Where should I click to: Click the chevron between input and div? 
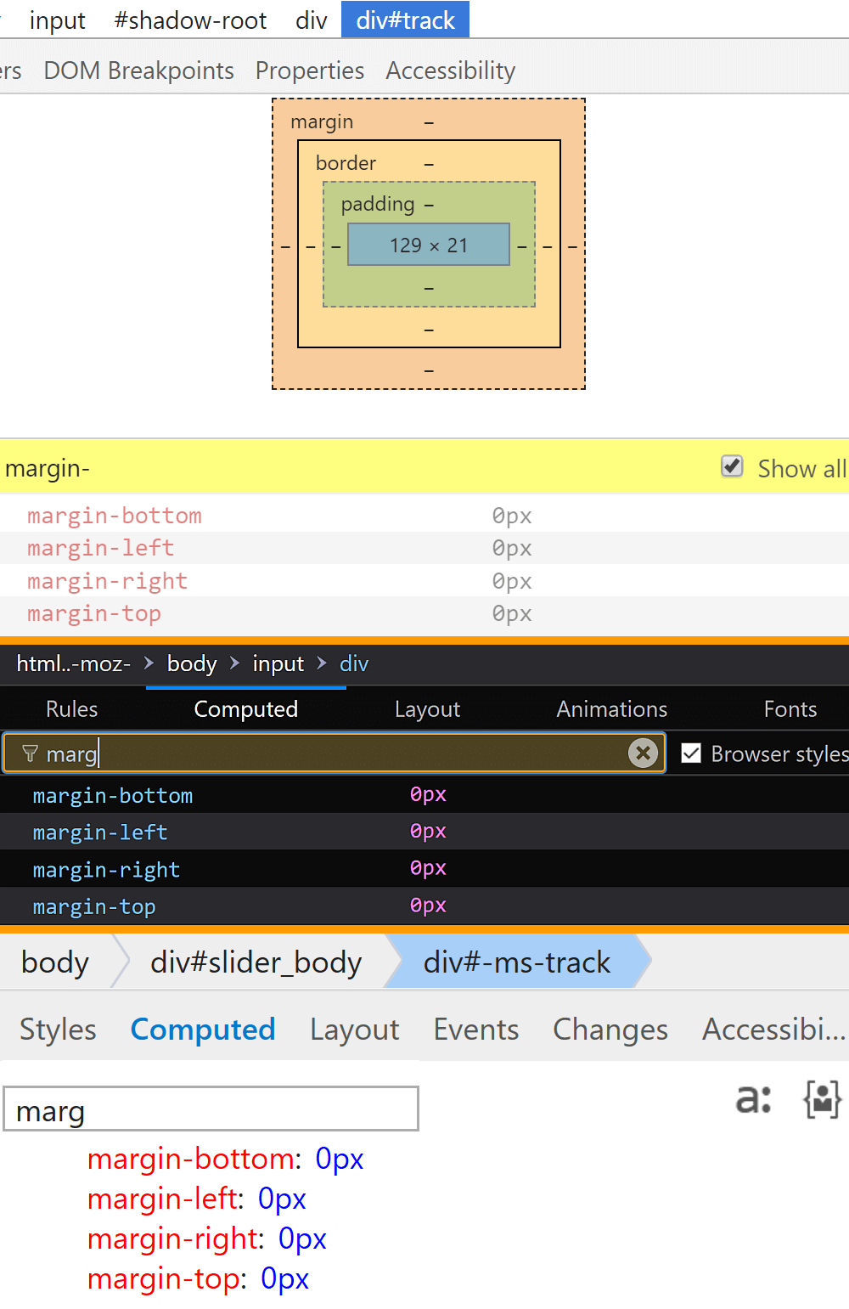[x=322, y=663]
